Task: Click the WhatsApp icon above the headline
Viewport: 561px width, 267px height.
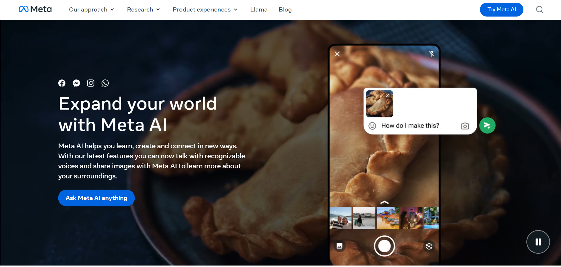Action: (105, 83)
